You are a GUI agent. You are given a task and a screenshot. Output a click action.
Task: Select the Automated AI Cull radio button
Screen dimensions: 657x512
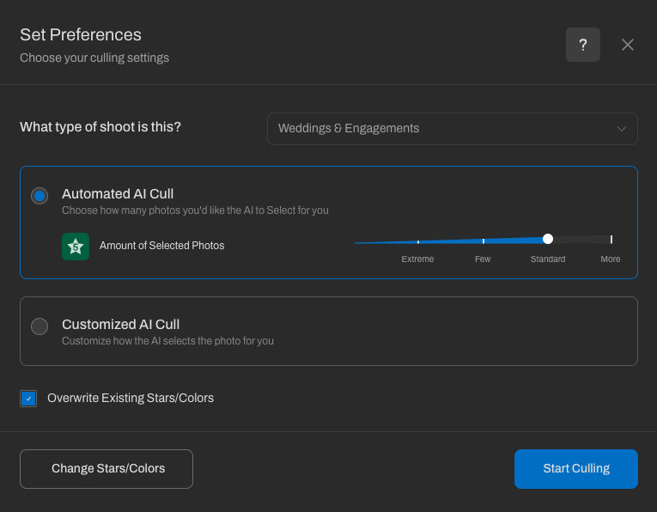(x=40, y=196)
